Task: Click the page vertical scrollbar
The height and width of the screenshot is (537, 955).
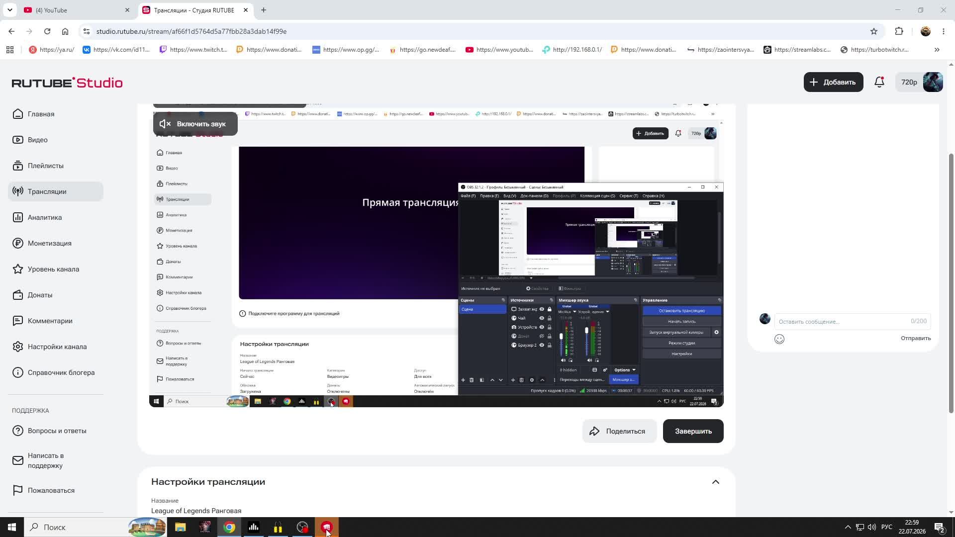Action: (951, 283)
